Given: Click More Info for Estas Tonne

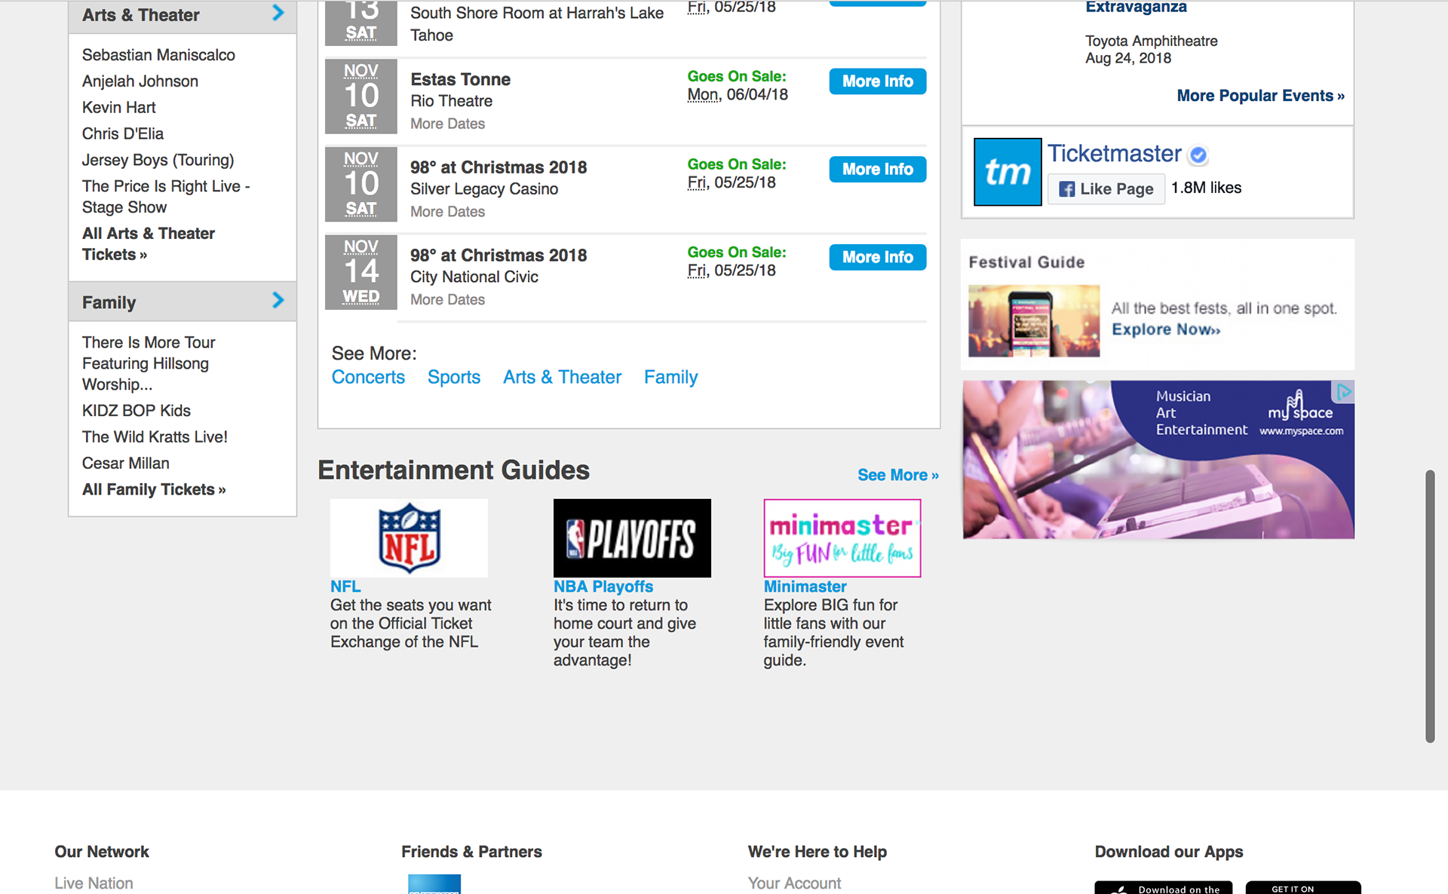Looking at the screenshot, I should [878, 81].
